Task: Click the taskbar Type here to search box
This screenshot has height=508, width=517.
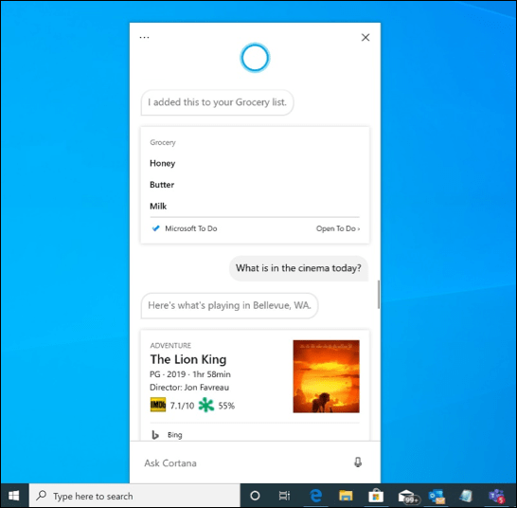Action: 134,496
